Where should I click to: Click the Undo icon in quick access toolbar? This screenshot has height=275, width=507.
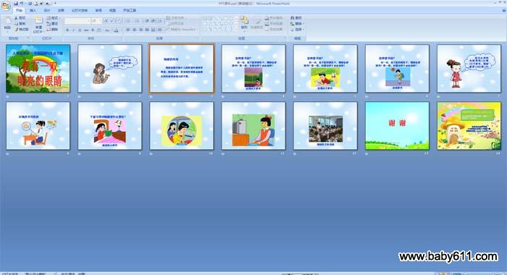click(x=22, y=4)
